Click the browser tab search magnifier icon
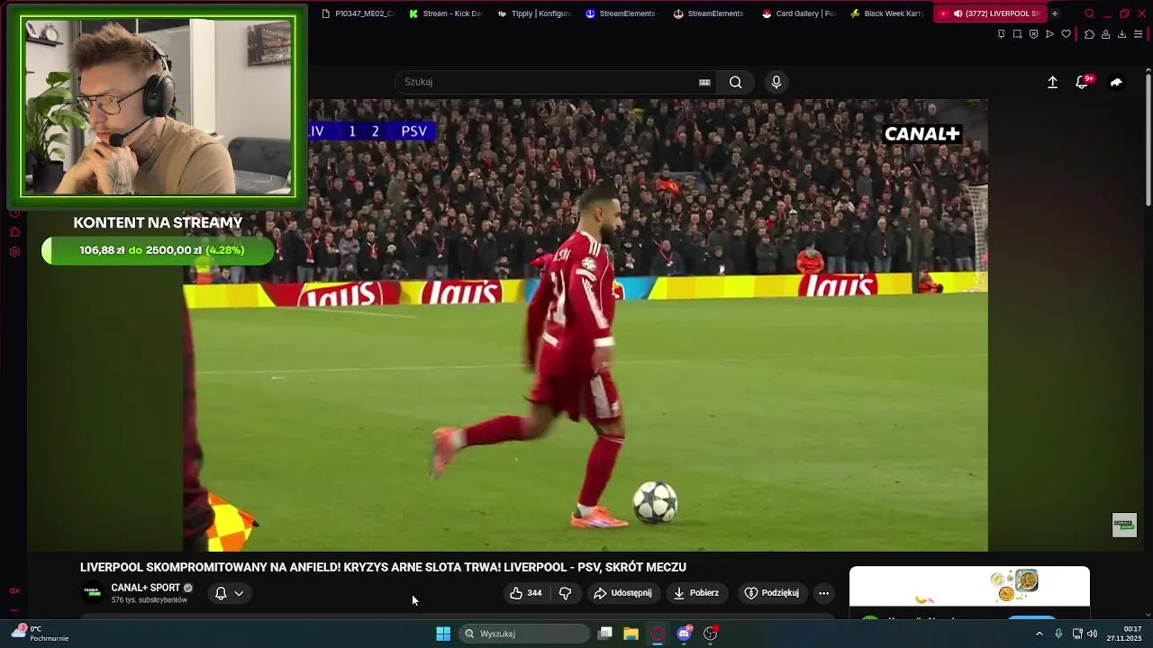The height and width of the screenshot is (648, 1153). 1089,13
